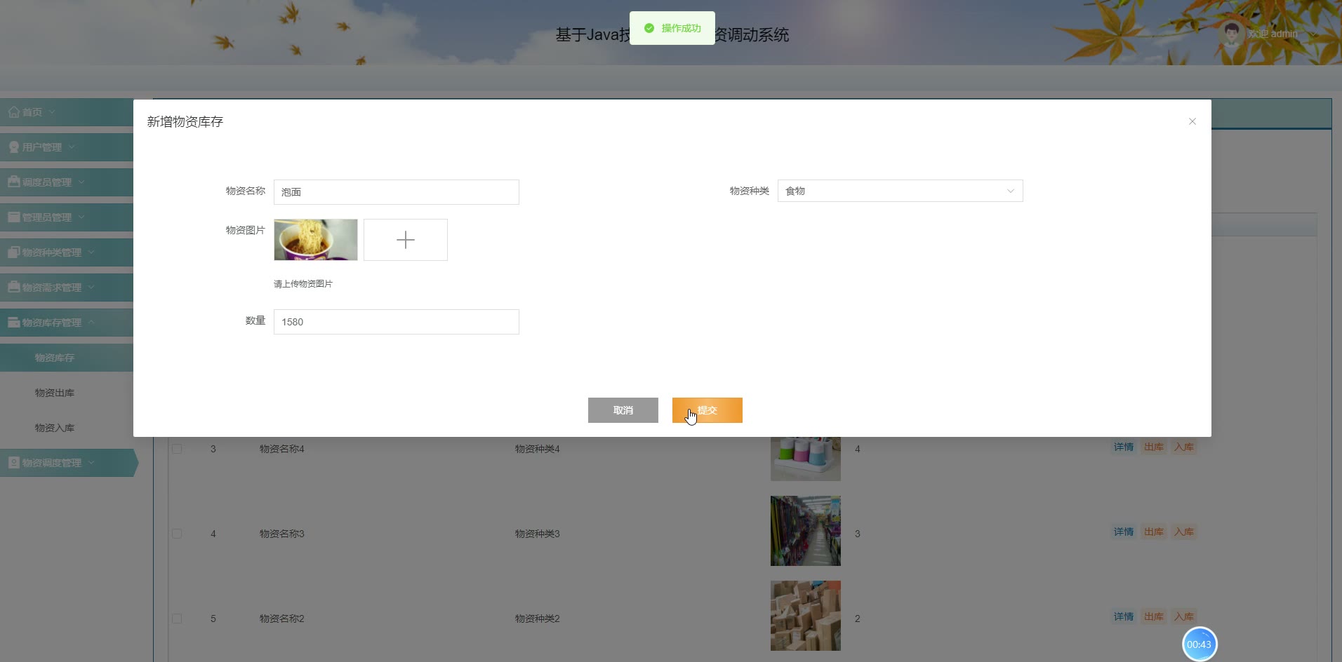Click the icon beside 物资种类管理

click(x=14, y=252)
